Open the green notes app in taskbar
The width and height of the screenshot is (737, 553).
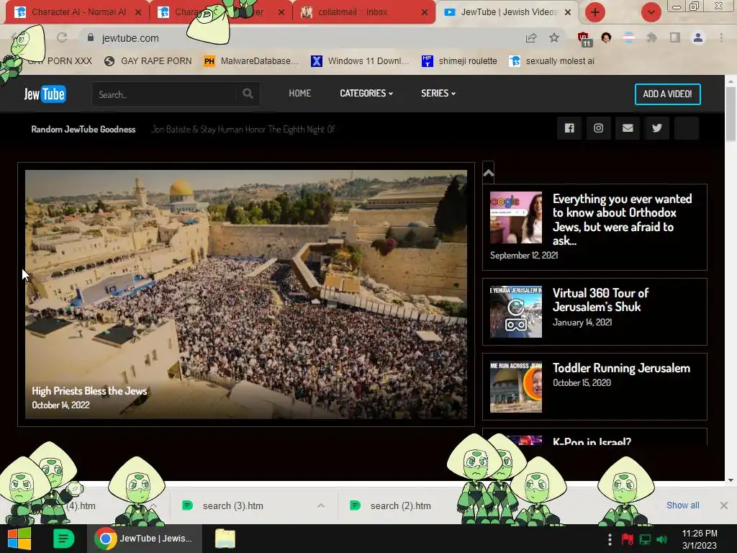(x=63, y=539)
